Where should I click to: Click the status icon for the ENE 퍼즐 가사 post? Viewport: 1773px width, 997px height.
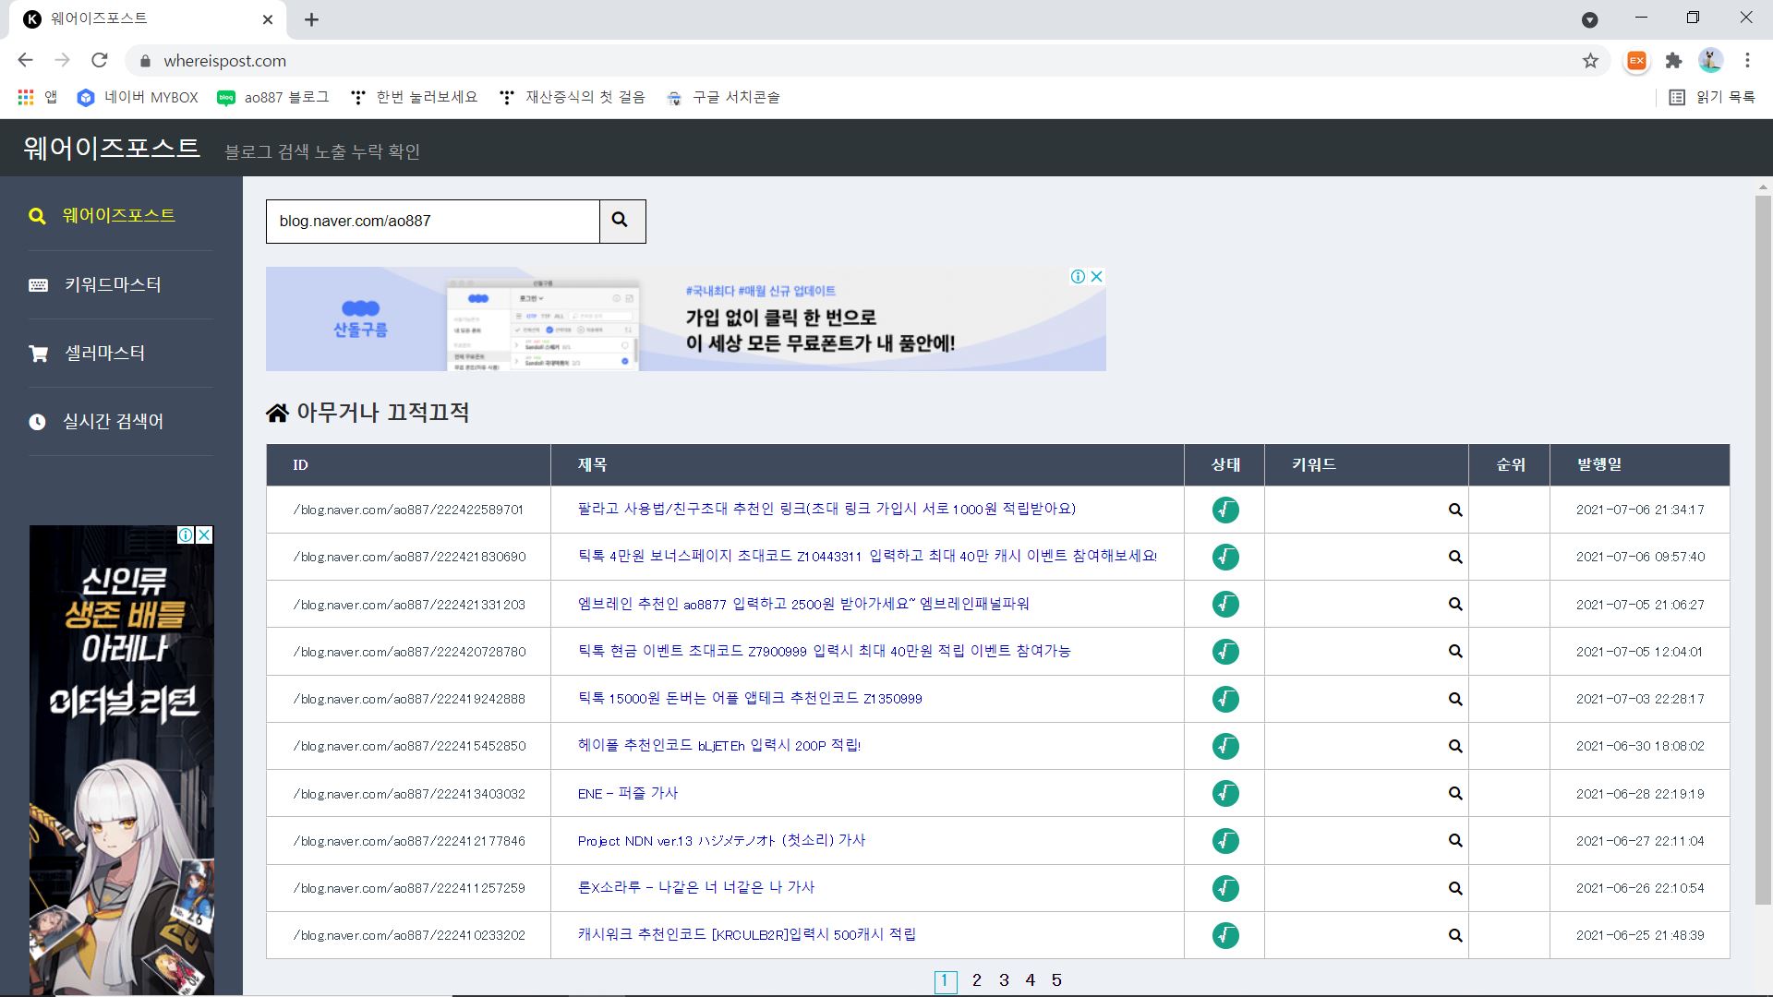pyautogui.click(x=1225, y=794)
